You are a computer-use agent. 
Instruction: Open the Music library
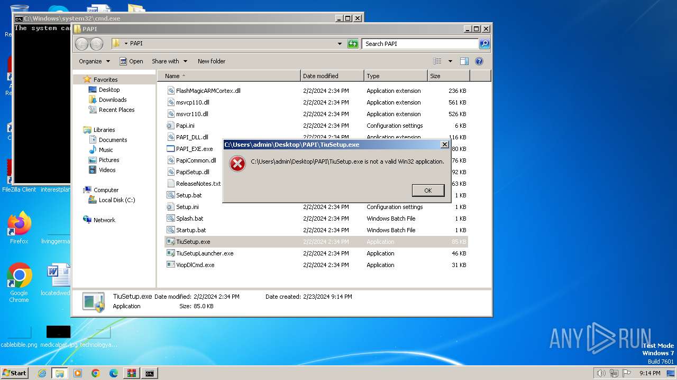click(x=106, y=150)
